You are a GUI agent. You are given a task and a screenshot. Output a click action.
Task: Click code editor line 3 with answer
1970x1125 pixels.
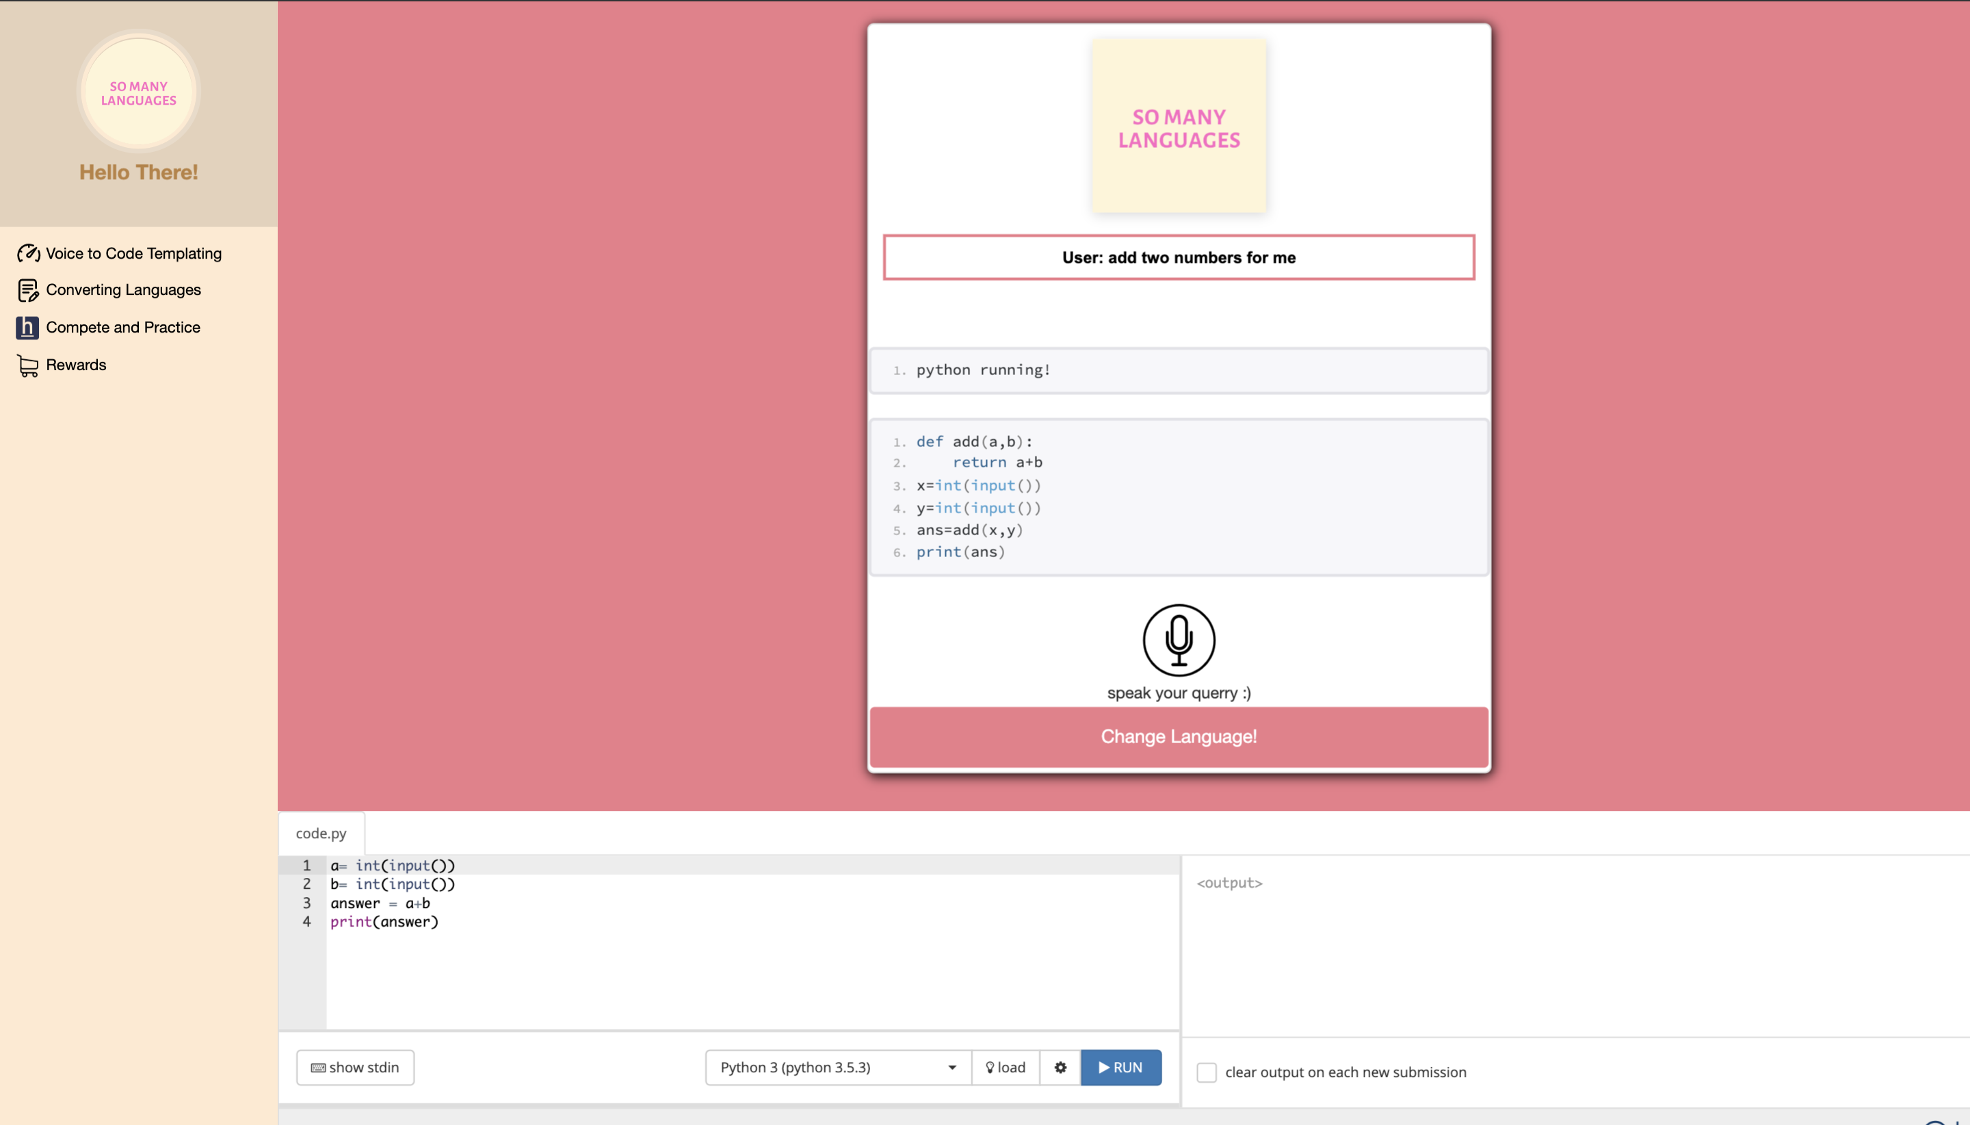pyautogui.click(x=380, y=903)
